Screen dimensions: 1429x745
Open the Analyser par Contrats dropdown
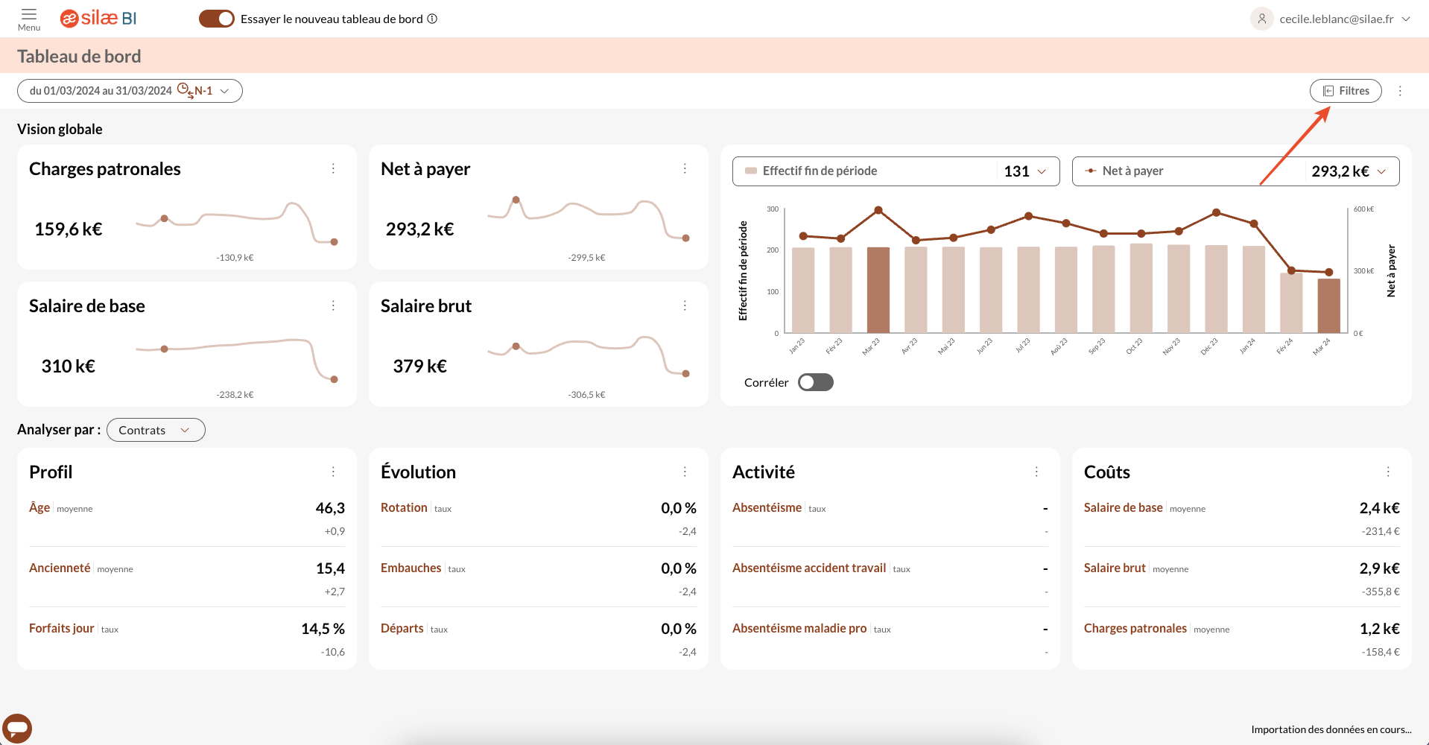[156, 430]
